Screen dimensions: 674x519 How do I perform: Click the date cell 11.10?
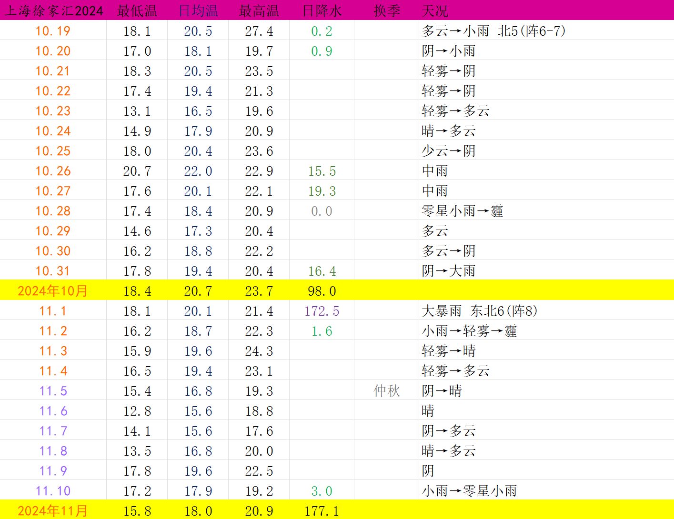[53, 491]
